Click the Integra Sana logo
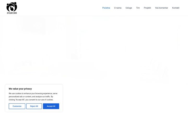This screenshot has height=117, width=188. click(12, 8)
